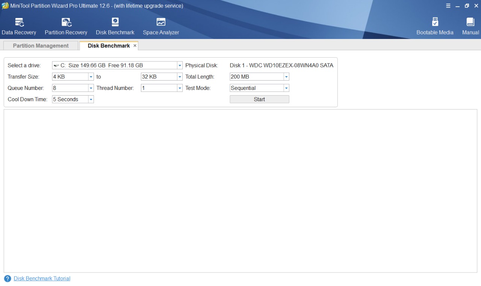Expand the Select a drive dropdown arrow
This screenshot has width=481, height=286.
click(180, 65)
